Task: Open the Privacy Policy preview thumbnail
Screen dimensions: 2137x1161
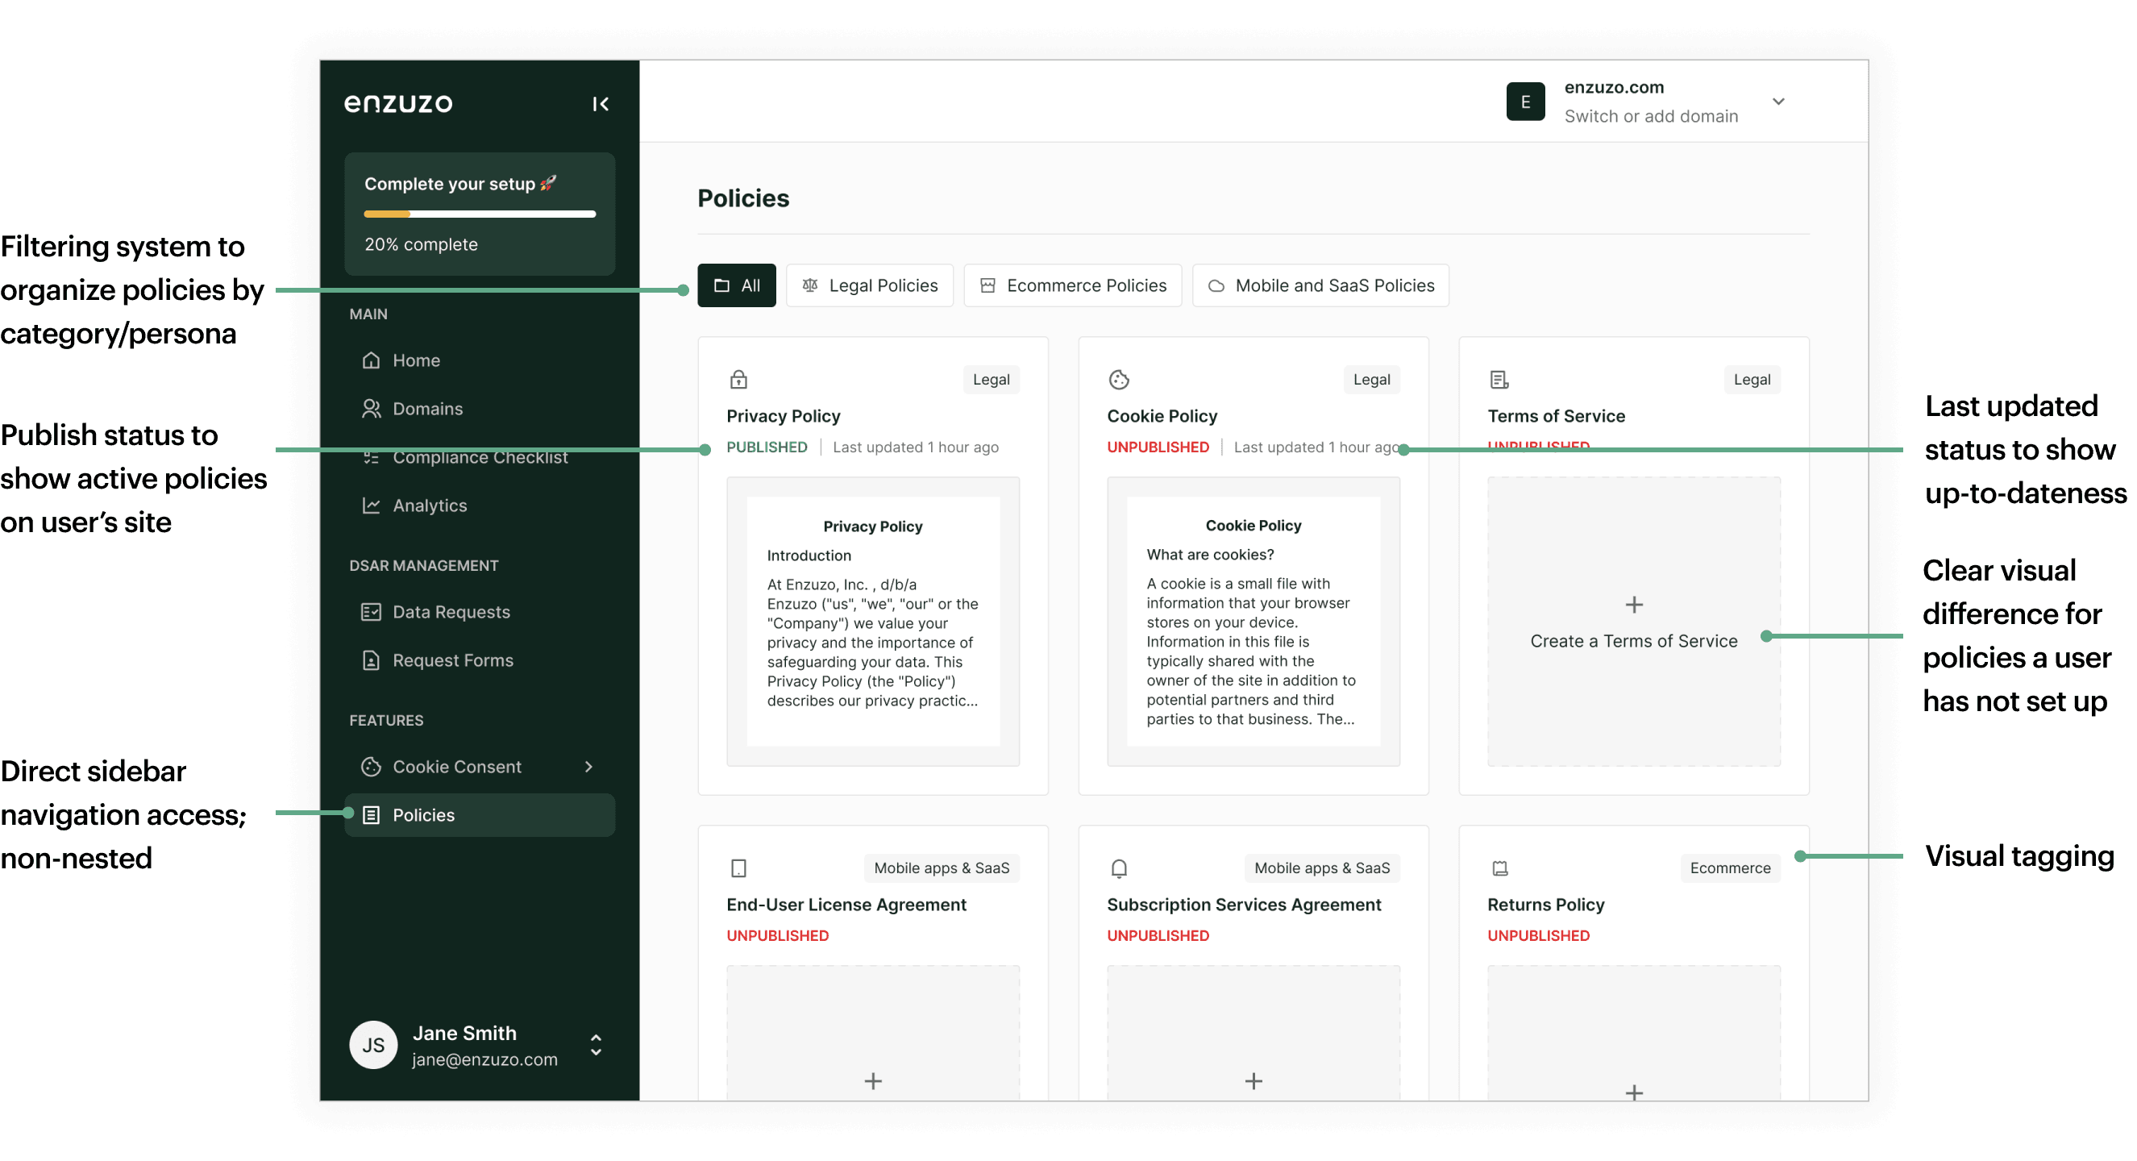Action: (x=873, y=621)
